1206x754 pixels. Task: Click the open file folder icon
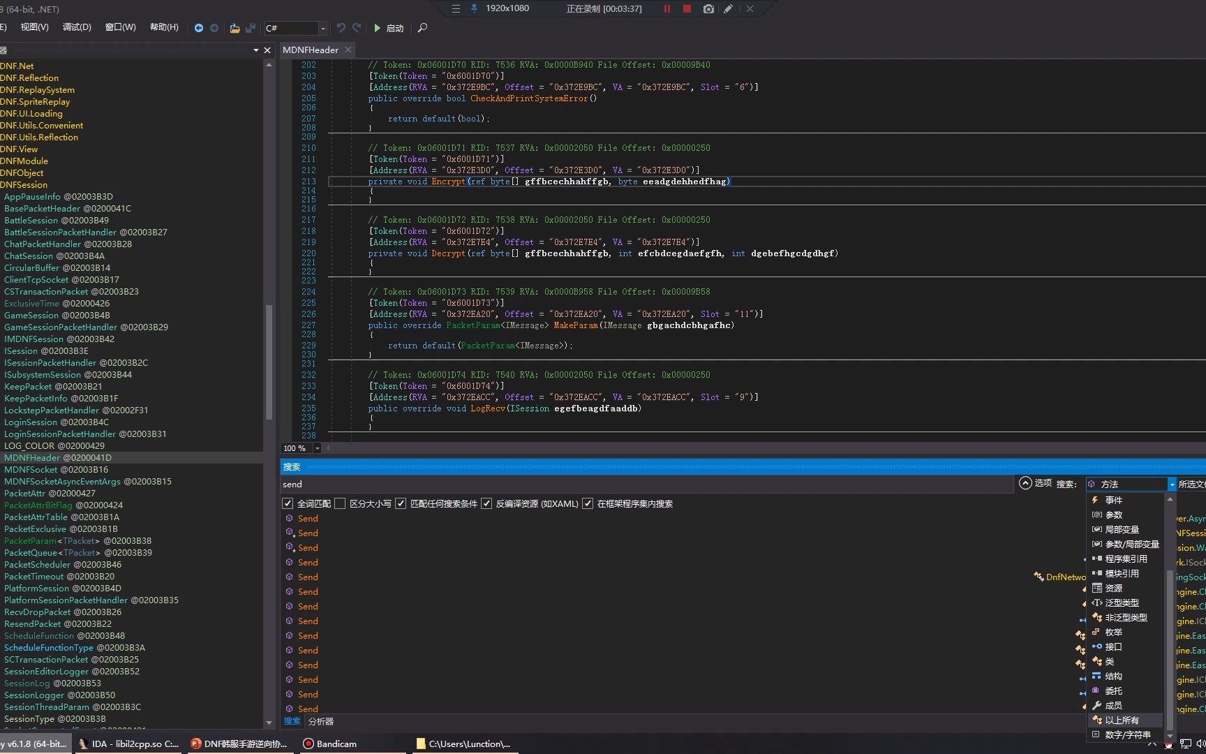coord(234,28)
